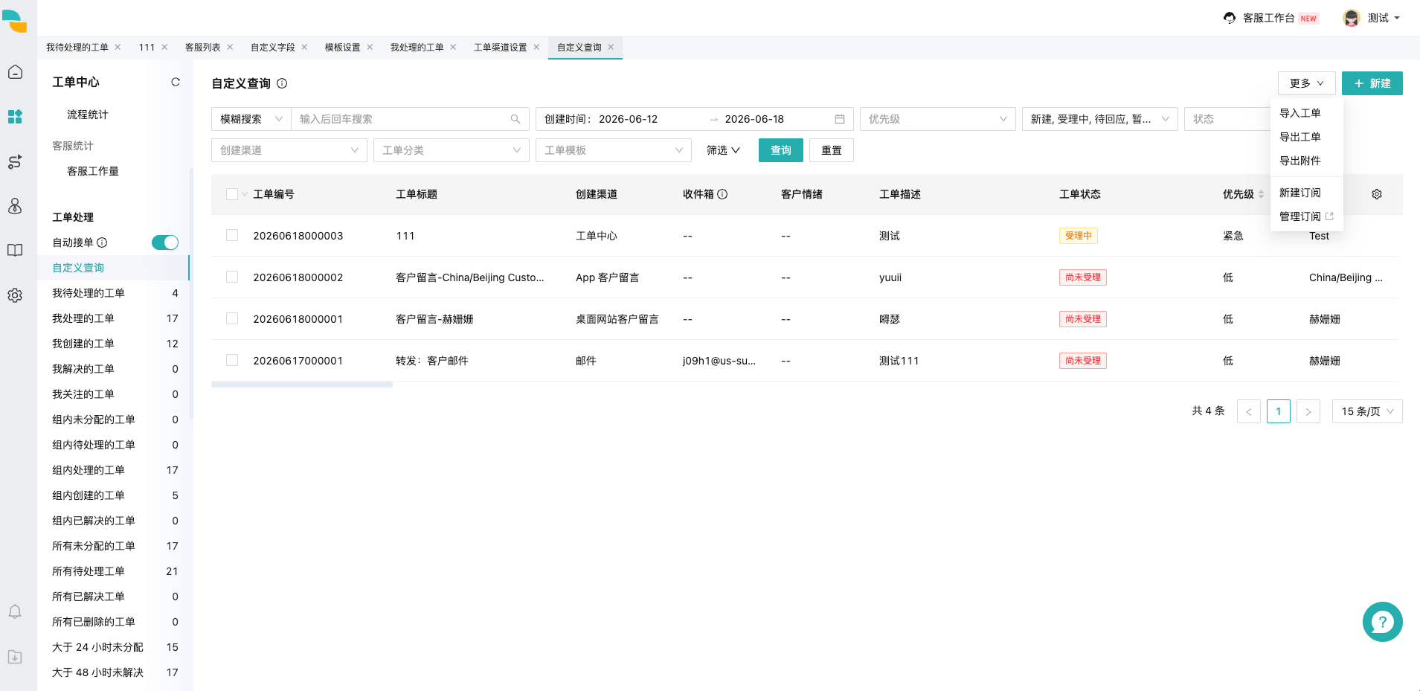Close the 客服列表 tab
Screen dimensions: 1420x691
(230, 47)
